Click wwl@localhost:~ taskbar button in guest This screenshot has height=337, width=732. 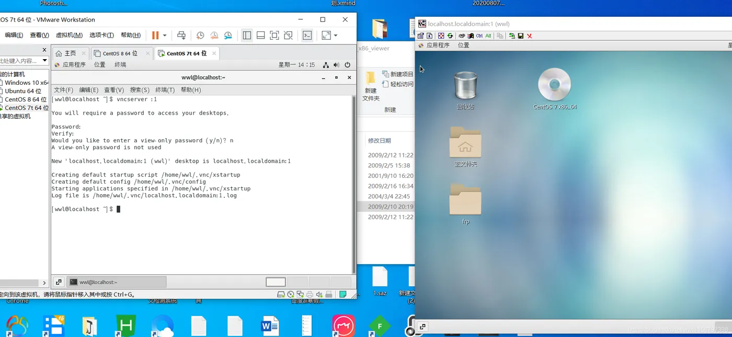point(117,282)
